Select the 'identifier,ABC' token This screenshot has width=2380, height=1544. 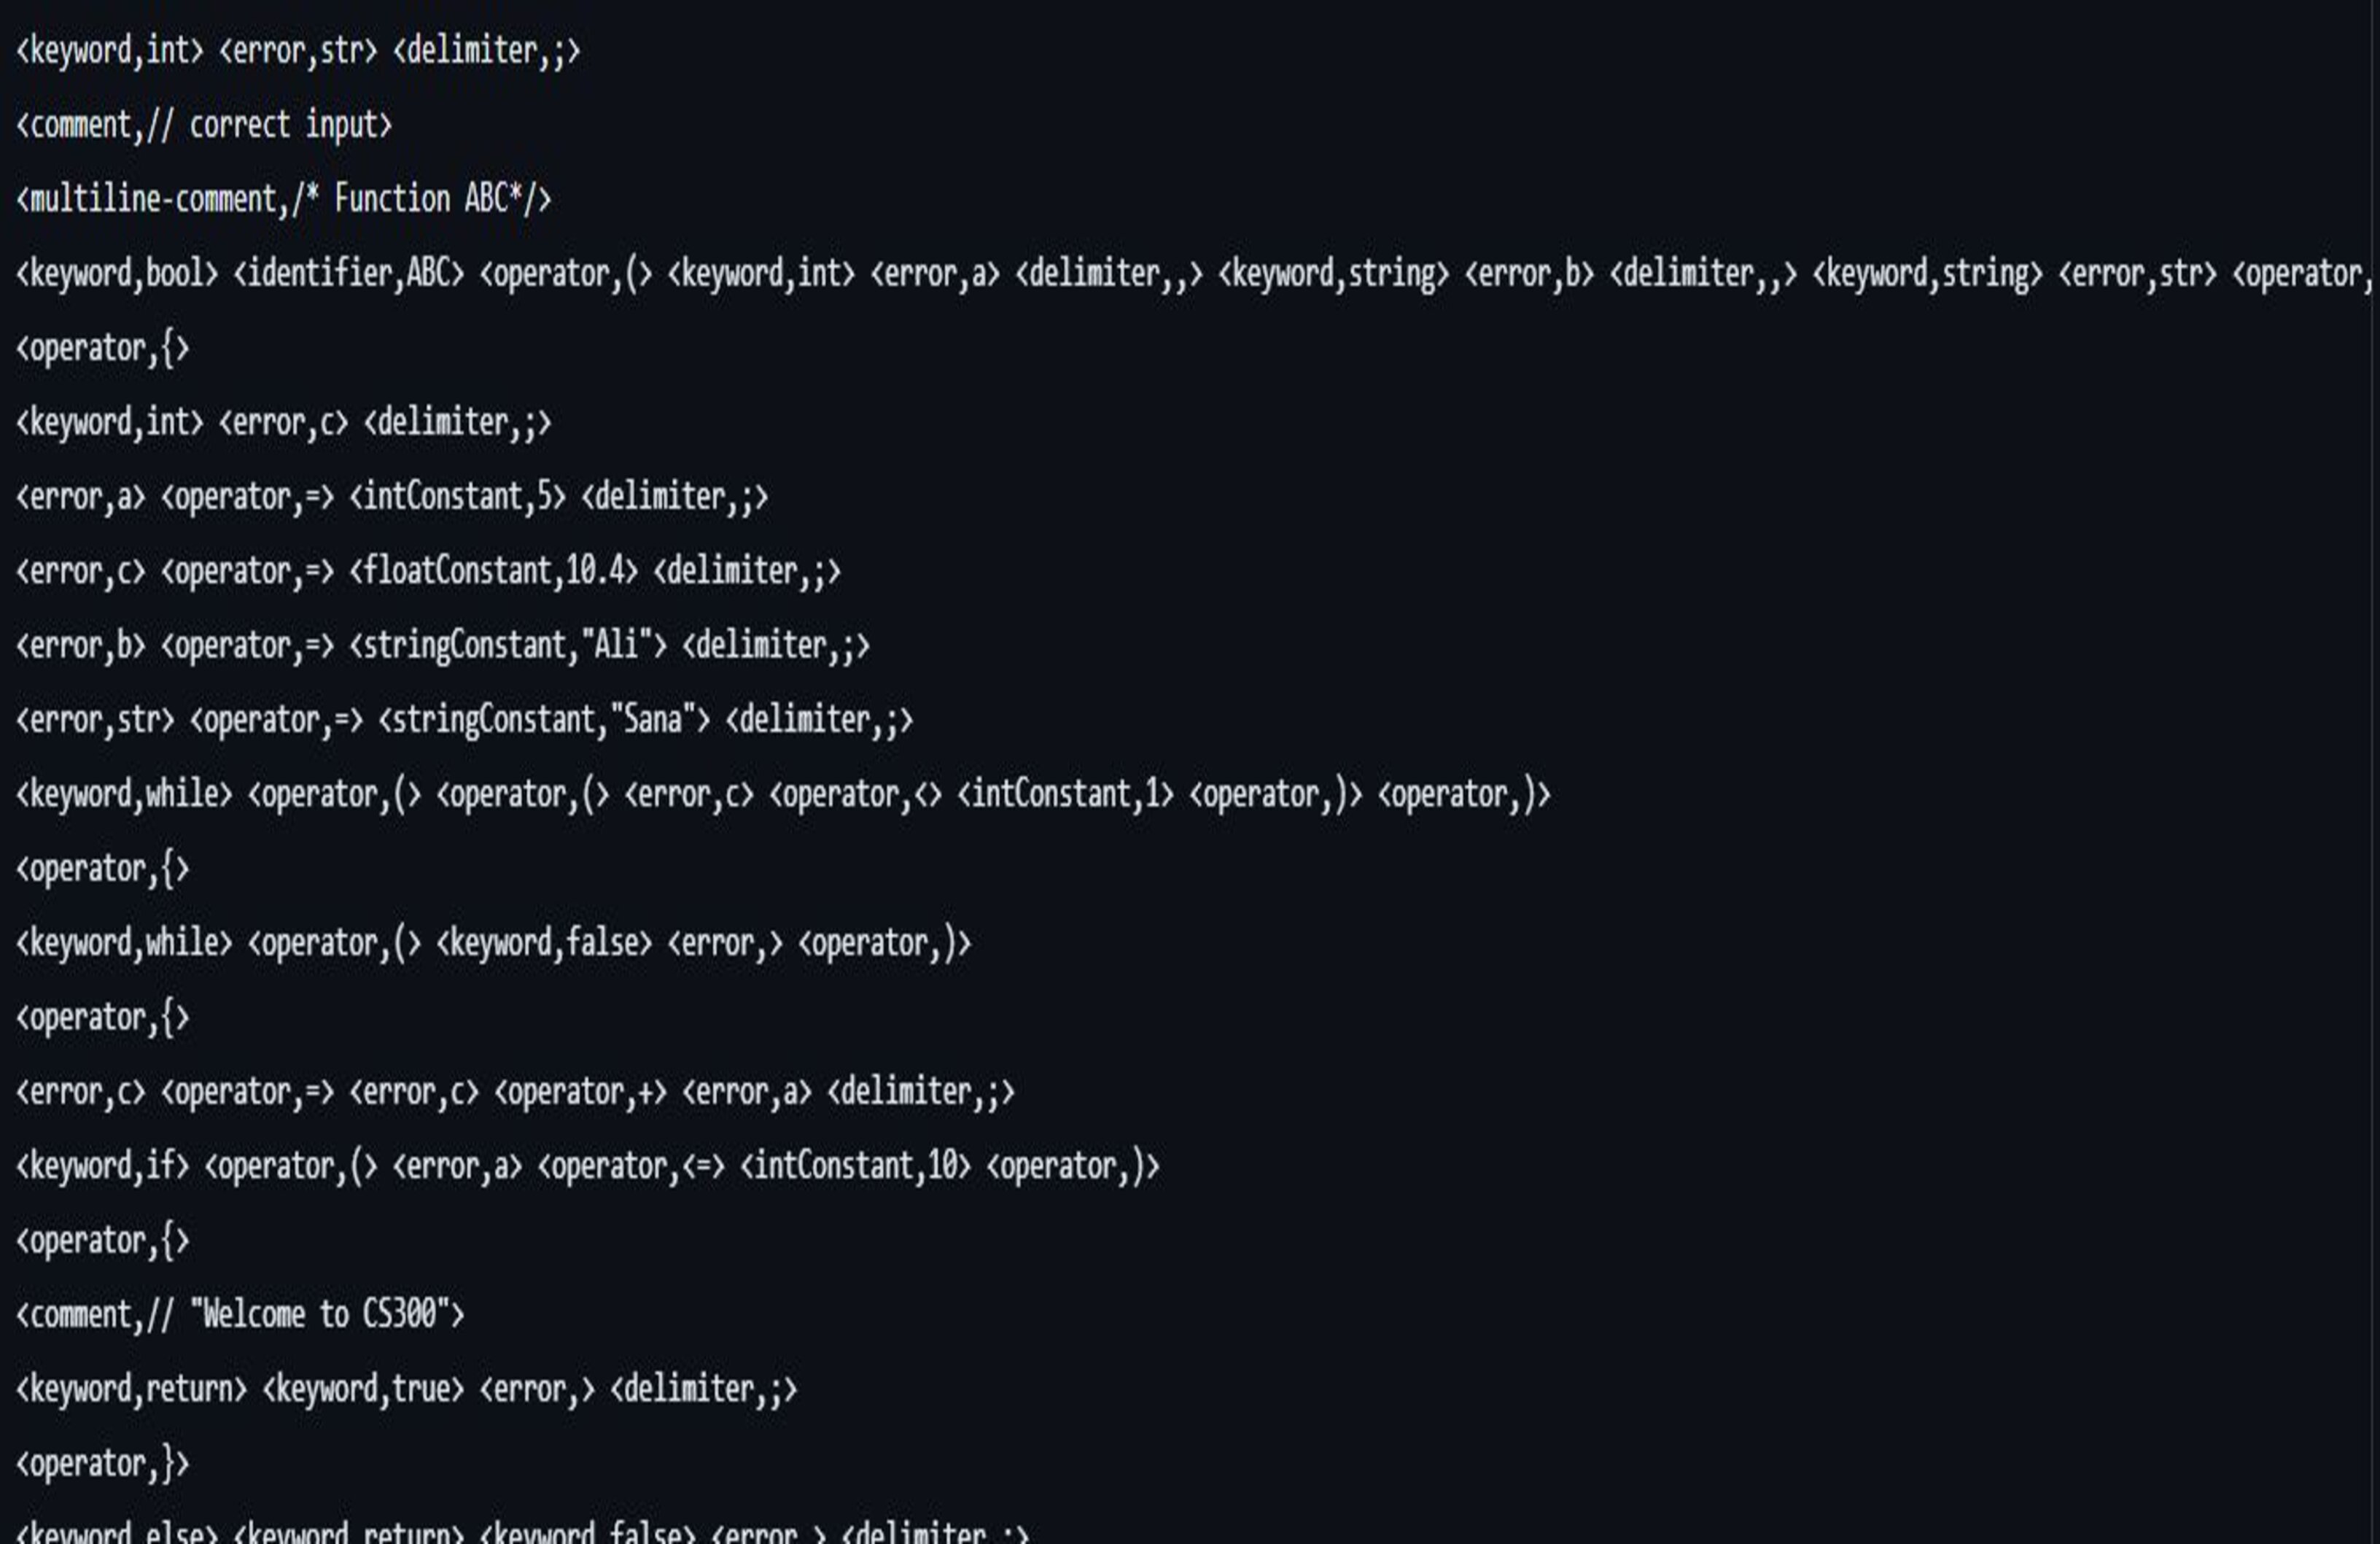pyautogui.click(x=348, y=273)
